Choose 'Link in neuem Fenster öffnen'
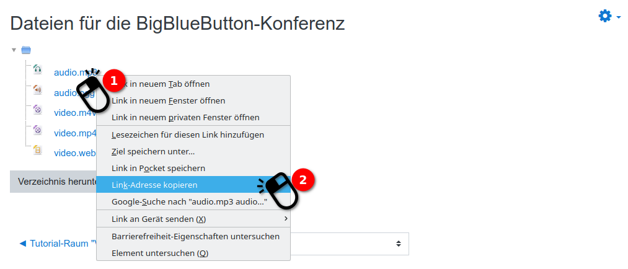This screenshot has height=269, width=628. (x=169, y=100)
